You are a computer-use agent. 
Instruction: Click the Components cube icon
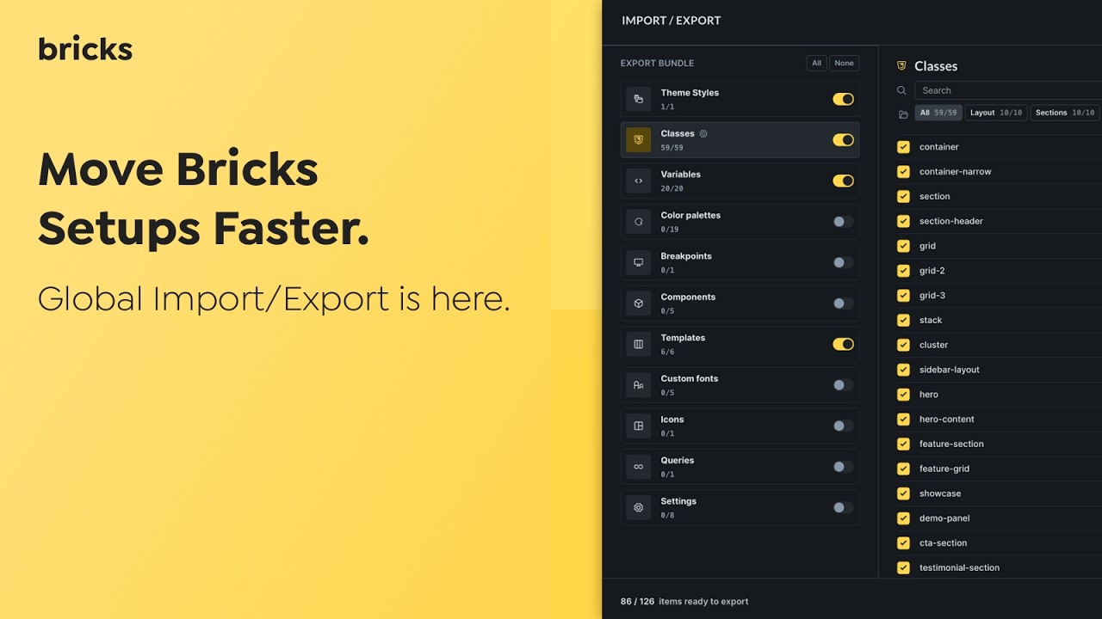pos(639,303)
